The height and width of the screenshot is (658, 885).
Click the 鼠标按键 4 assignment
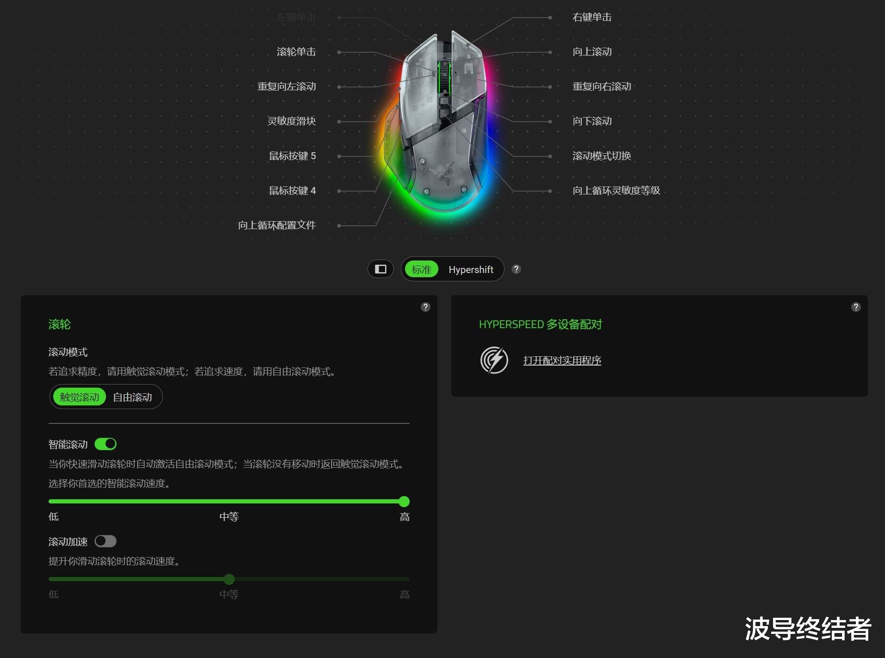293,191
